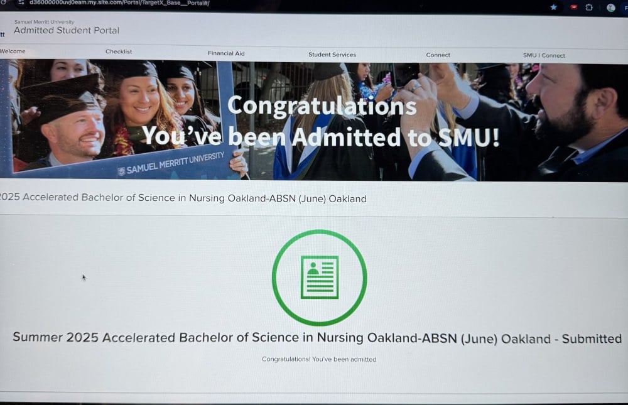This screenshot has height=405, width=628.
Task: Open the SMU I Connect link
Action: [544, 55]
